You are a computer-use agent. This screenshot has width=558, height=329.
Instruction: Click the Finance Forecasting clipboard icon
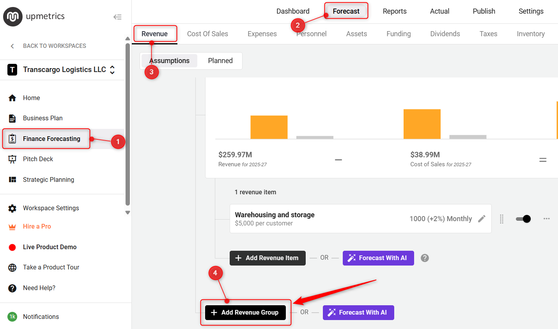pyautogui.click(x=12, y=139)
